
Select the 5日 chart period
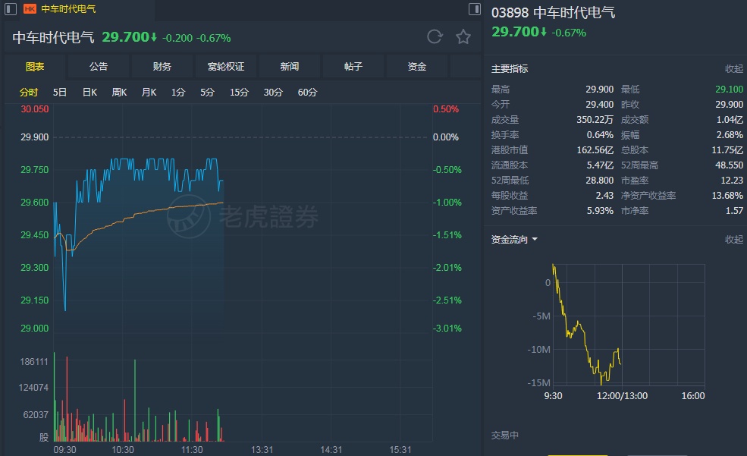point(60,93)
